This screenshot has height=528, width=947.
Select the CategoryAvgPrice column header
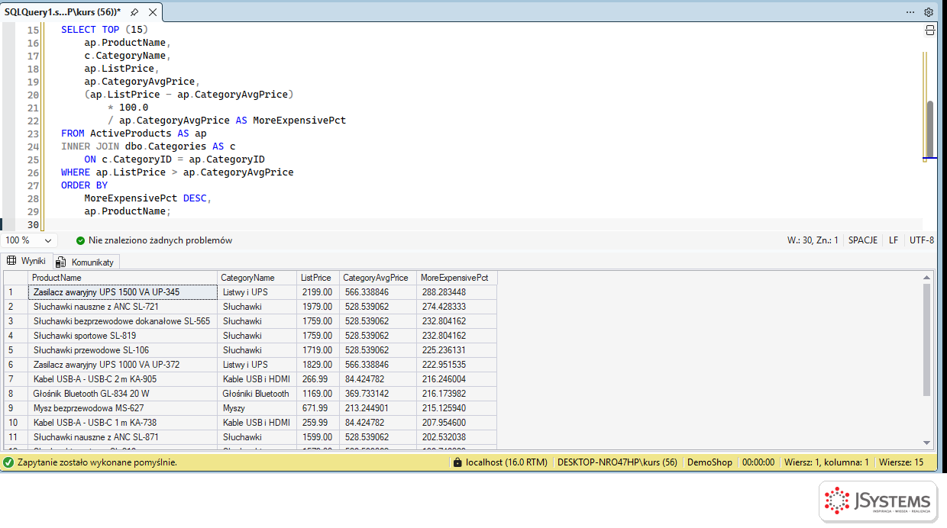[378, 278]
